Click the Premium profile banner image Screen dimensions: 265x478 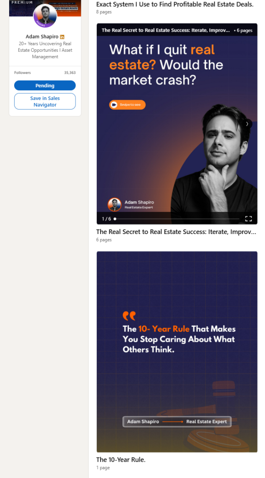pyautogui.click(x=45, y=8)
